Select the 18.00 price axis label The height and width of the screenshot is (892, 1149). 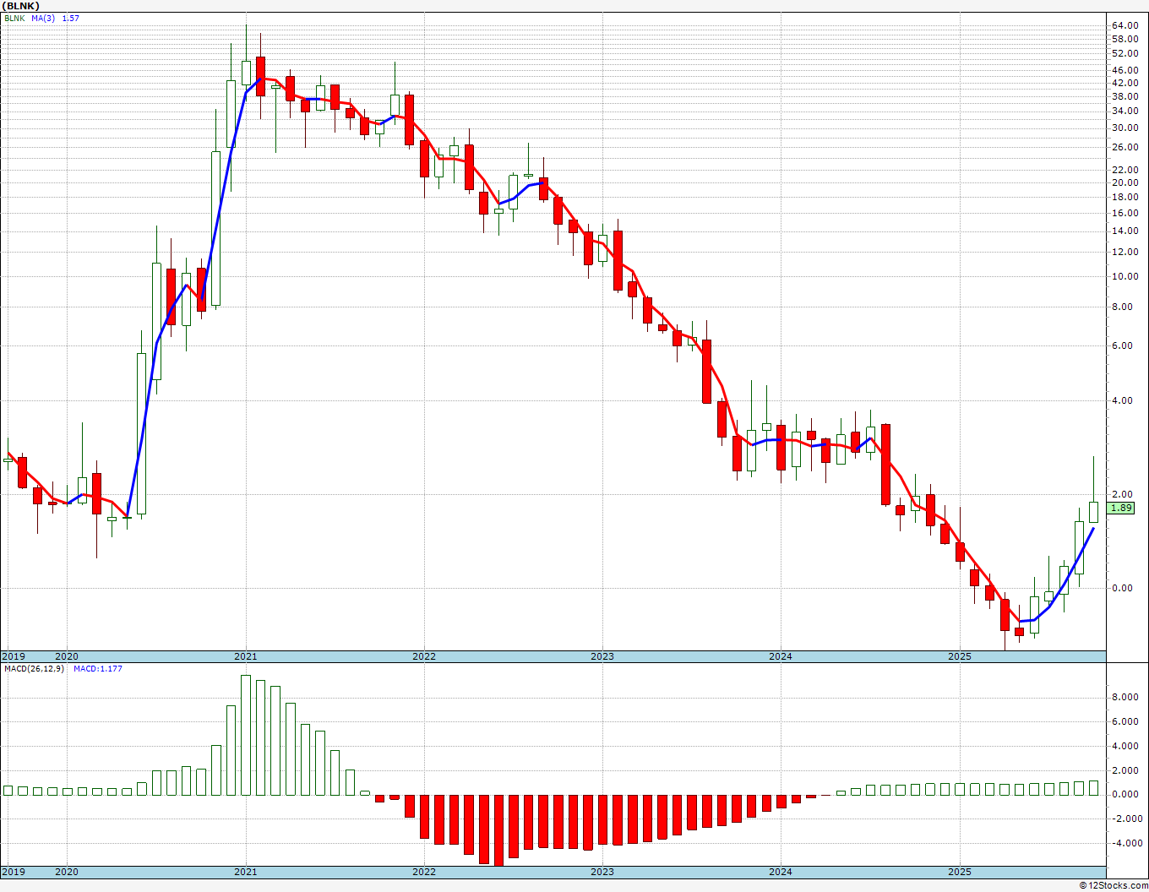pyautogui.click(x=1125, y=197)
